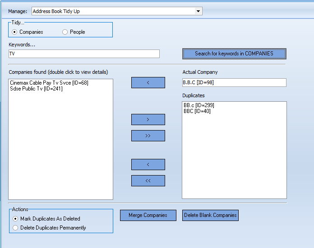Image resolution: width=314 pixels, height=248 pixels.
Task: Click the double right arrow button
Action: (148, 135)
